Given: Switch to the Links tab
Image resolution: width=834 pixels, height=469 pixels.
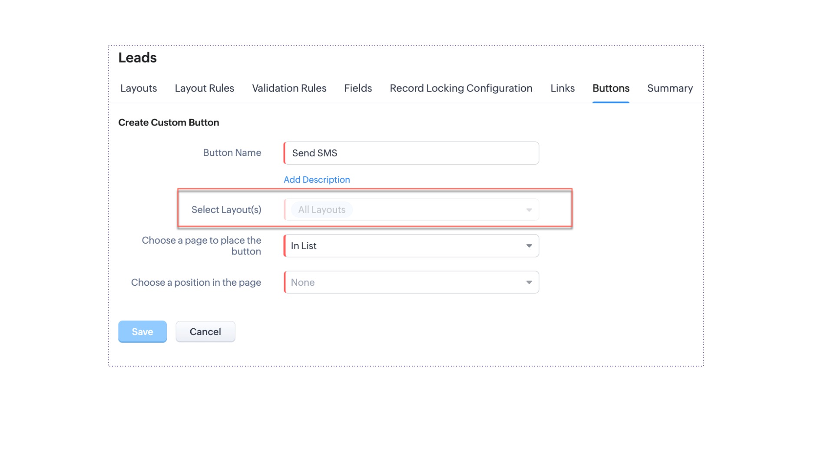Looking at the screenshot, I should (x=562, y=88).
